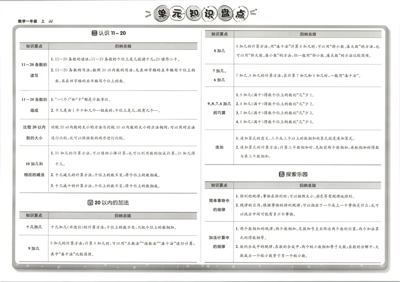Click the line "1. 连加算式的意义"
This screenshot has height=282, width=400.
coord(295,138)
